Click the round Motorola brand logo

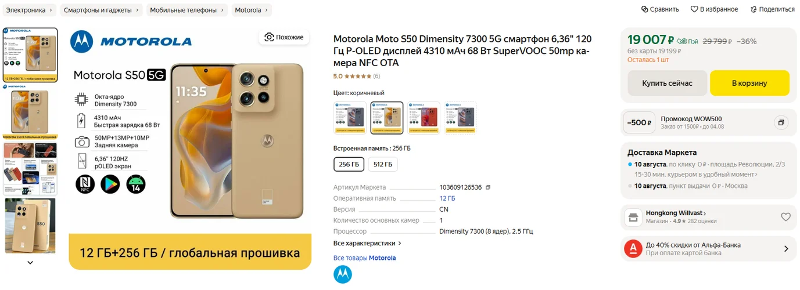343,274
